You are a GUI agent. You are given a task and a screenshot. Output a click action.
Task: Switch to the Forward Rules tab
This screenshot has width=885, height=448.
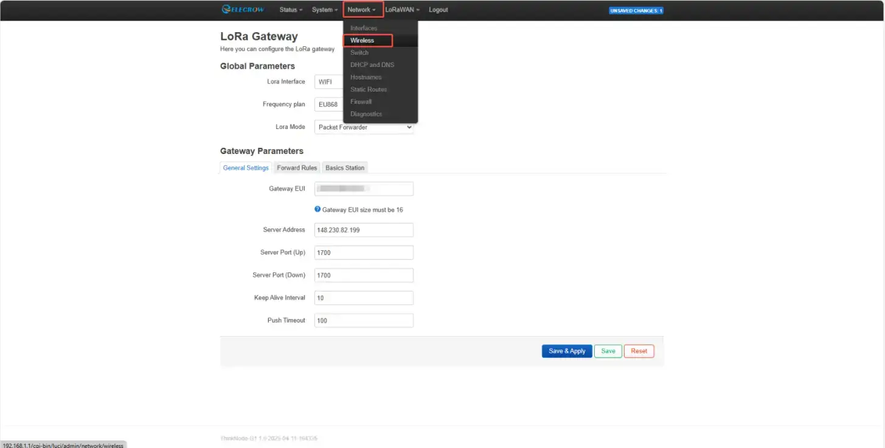(297, 168)
